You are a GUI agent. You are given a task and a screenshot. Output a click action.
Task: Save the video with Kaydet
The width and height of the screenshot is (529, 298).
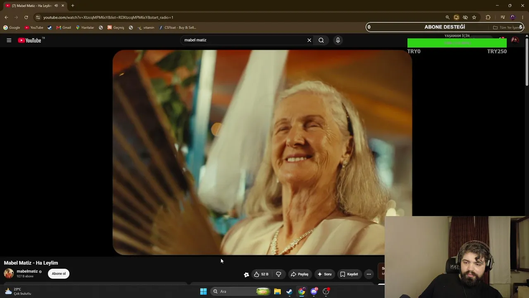349,274
